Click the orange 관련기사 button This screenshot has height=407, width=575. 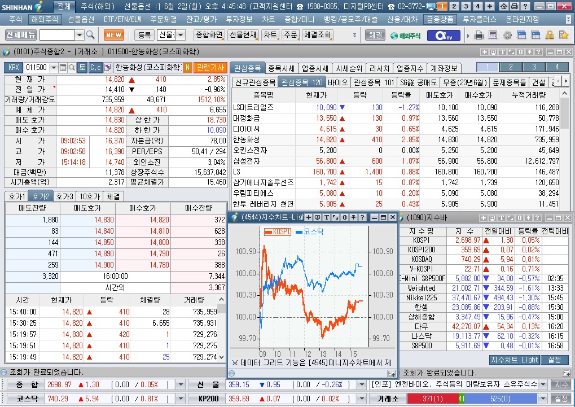point(210,68)
